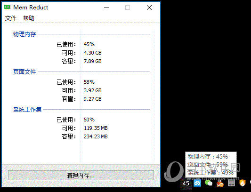Image resolution: width=251 pixels, height=192 pixels.
Task: Click the maximize box of Mem Reduct
Action: pyautogui.click(x=128, y=8)
